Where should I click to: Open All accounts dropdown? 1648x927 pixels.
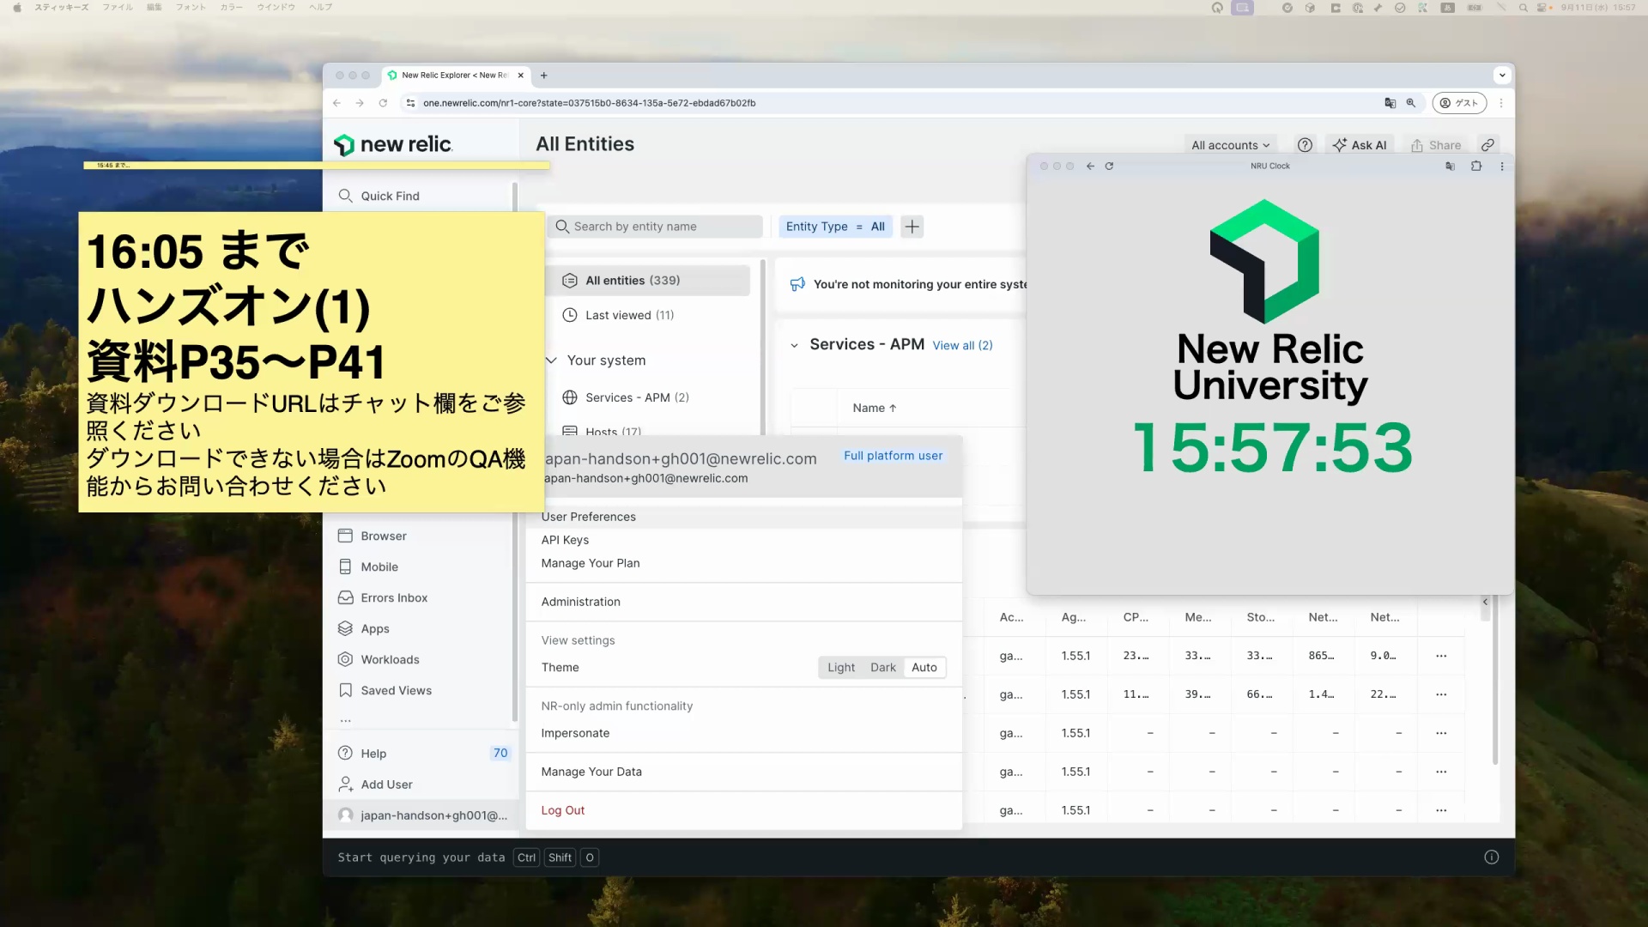point(1230,145)
